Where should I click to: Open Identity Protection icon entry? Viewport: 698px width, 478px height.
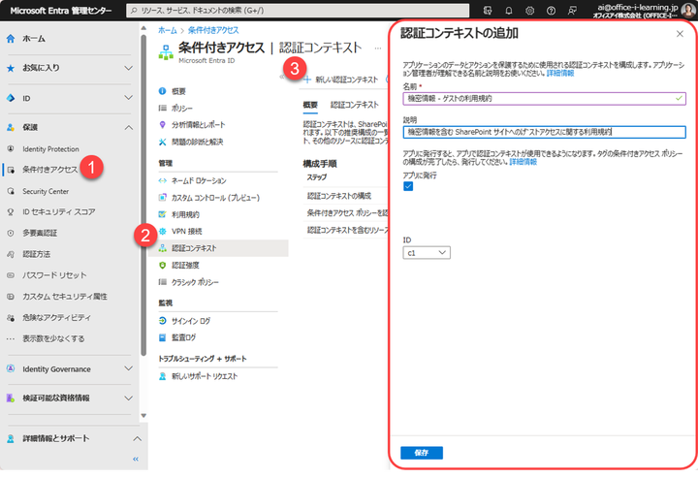[x=11, y=148]
